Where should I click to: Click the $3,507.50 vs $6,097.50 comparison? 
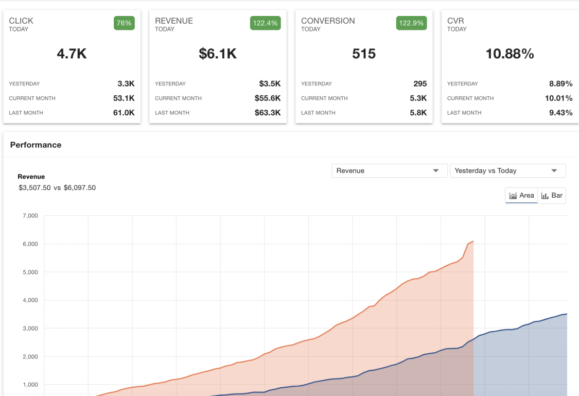pos(57,187)
